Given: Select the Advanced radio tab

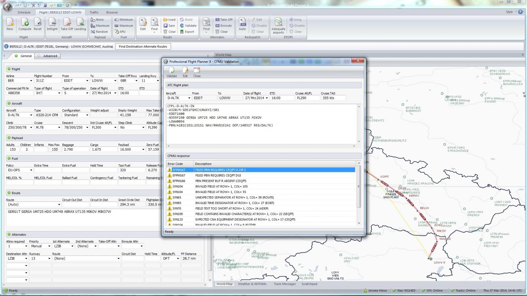Looking at the screenshot, I should click(47, 56).
